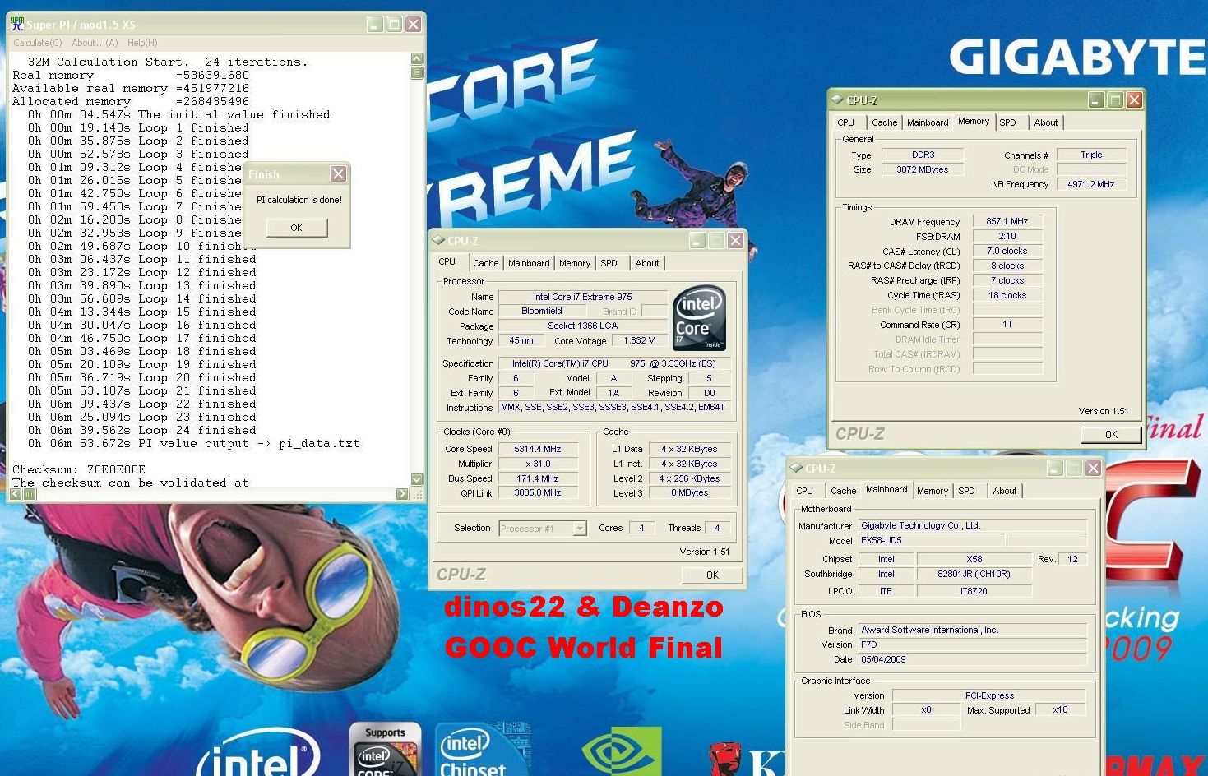The image size is (1208, 776).
Task: Click OK in the CPU-Z processor window
Action: (712, 575)
